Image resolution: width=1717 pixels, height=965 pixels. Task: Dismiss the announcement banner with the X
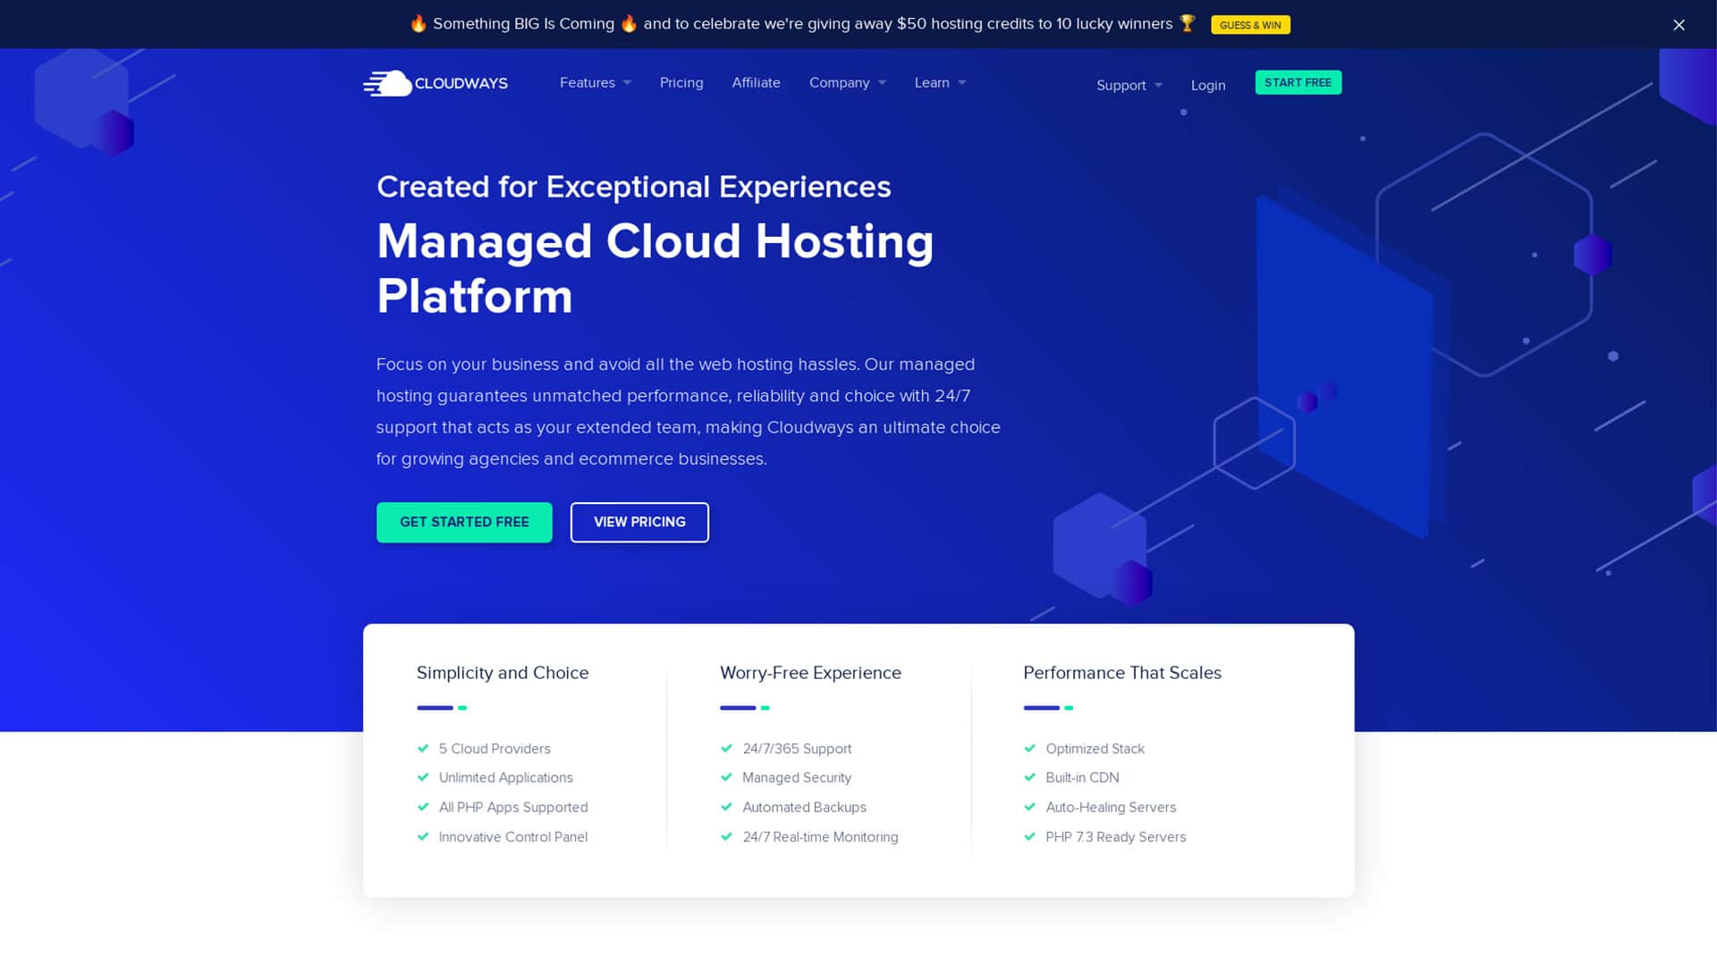(x=1679, y=25)
